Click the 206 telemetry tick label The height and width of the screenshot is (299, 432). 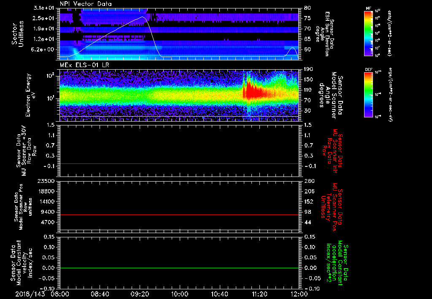309,191
